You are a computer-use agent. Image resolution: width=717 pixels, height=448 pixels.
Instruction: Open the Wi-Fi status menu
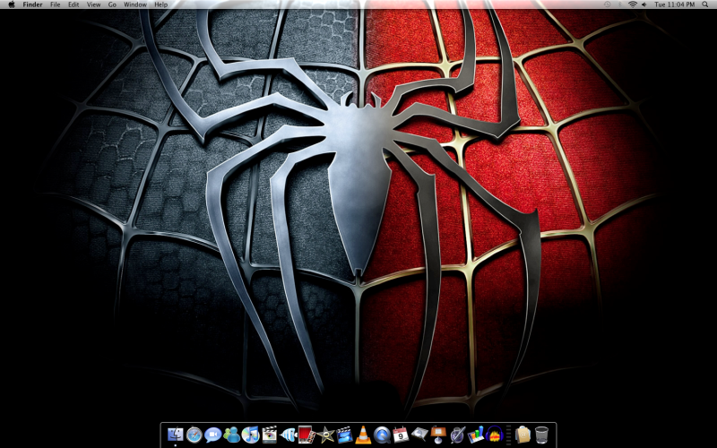[x=633, y=4]
